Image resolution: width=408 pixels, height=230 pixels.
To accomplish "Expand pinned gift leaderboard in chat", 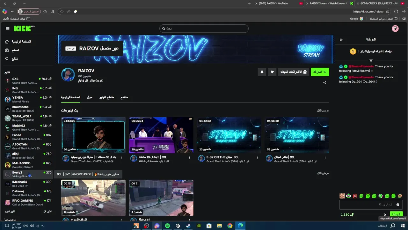I will click(371, 60).
